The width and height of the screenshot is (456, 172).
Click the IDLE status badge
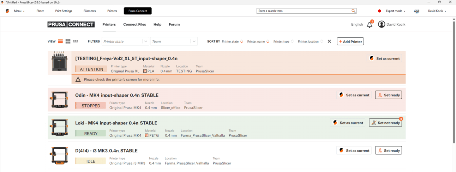click(x=91, y=161)
